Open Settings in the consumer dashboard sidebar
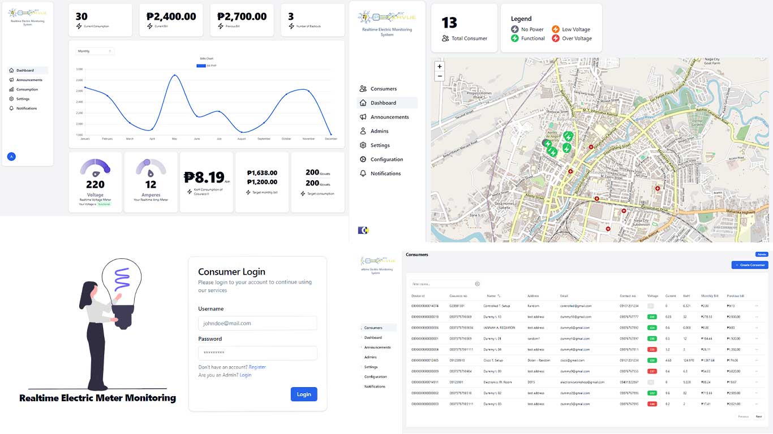 click(23, 99)
